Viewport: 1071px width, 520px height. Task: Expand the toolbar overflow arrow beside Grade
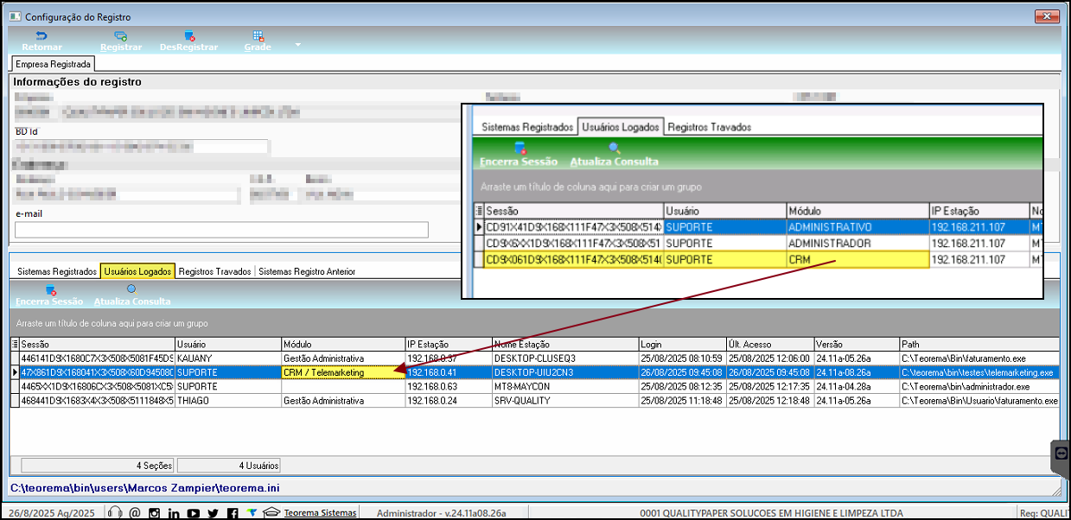(297, 43)
